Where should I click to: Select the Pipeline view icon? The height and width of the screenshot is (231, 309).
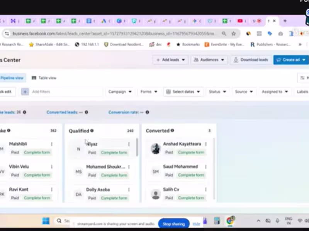(12, 78)
